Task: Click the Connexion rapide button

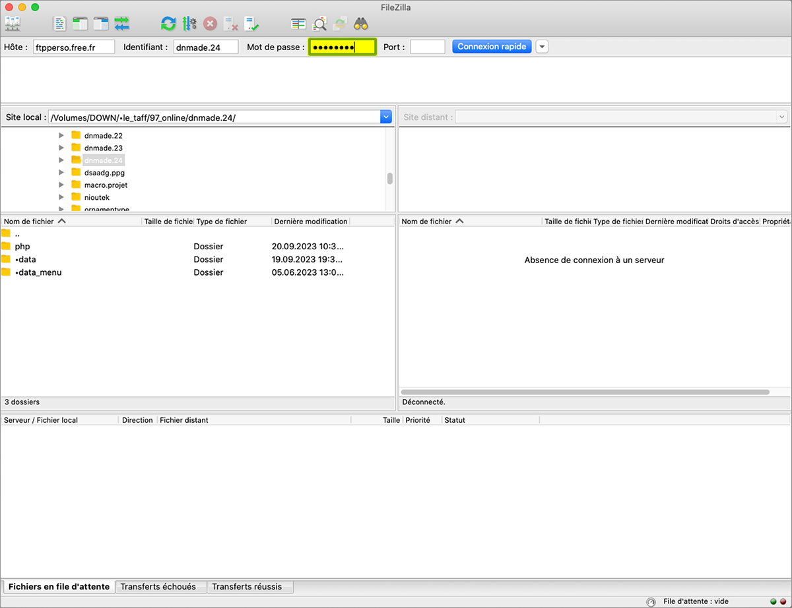Action: pos(492,47)
